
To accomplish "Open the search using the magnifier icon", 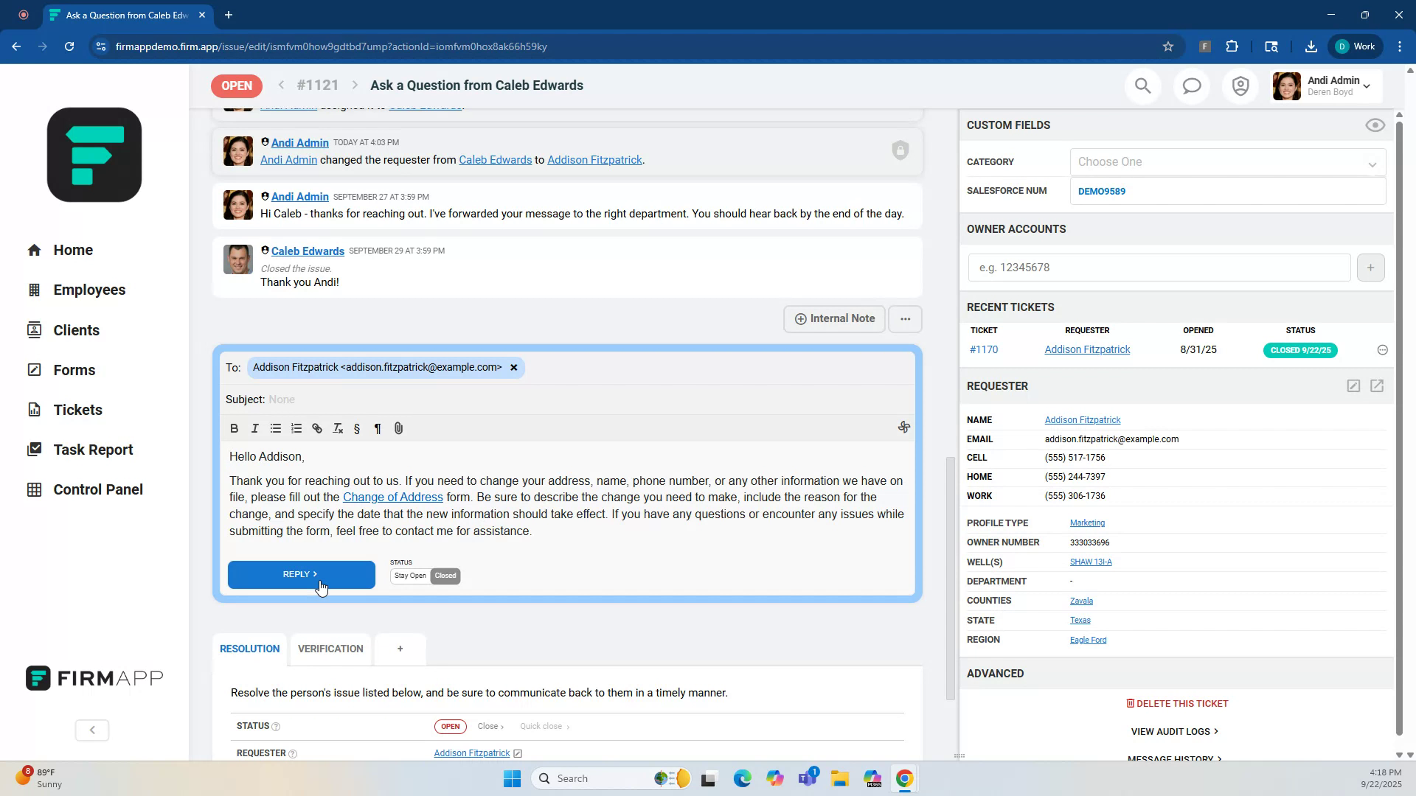I will click(x=1142, y=85).
